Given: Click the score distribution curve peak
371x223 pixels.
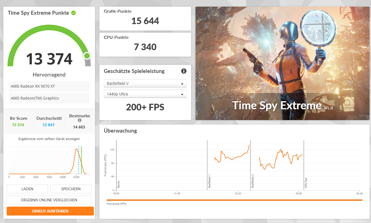Looking at the screenshot, I should pyautogui.click(x=76, y=149).
